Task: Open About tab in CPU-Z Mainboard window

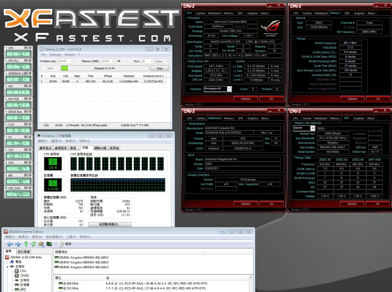Action: coord(265,118)
